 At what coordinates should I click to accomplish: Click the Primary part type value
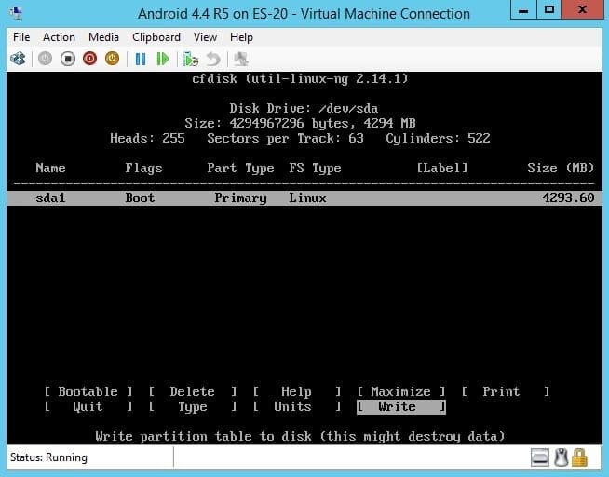tap(241, 198)
